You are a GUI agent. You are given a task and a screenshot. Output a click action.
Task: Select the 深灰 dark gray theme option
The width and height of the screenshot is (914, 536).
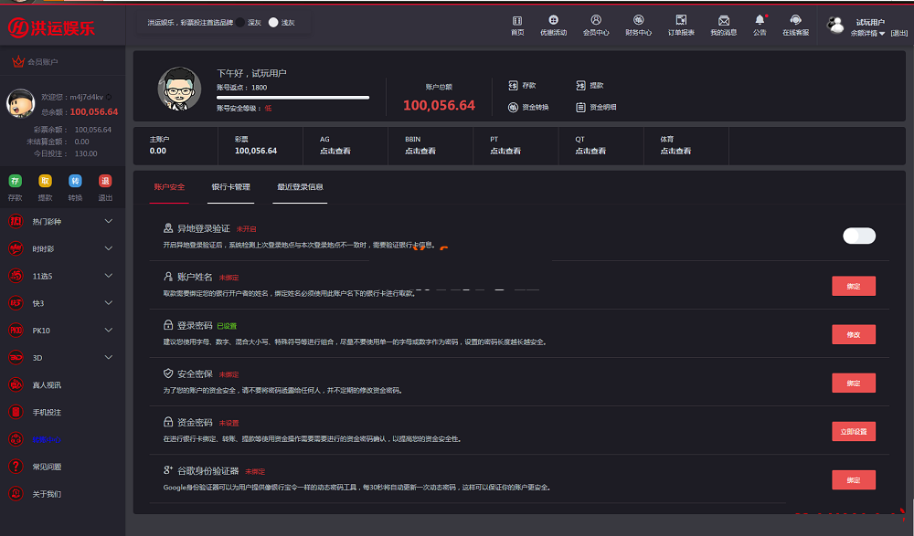(242, 22)
